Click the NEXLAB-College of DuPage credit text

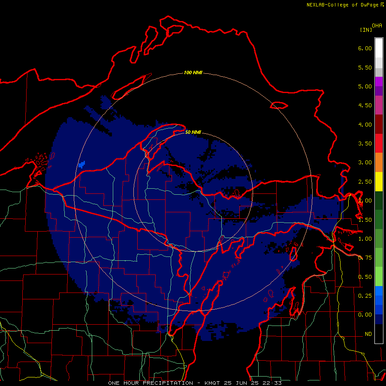click(342, 5)
